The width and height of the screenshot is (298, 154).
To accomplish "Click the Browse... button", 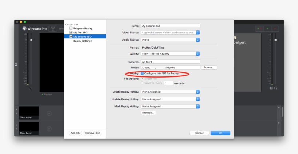I will pyautogui.click(x=209, y=67).
